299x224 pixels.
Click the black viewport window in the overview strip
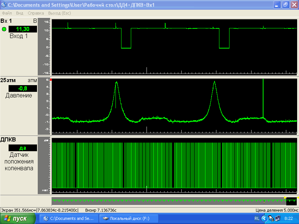(x=291, y=201)
